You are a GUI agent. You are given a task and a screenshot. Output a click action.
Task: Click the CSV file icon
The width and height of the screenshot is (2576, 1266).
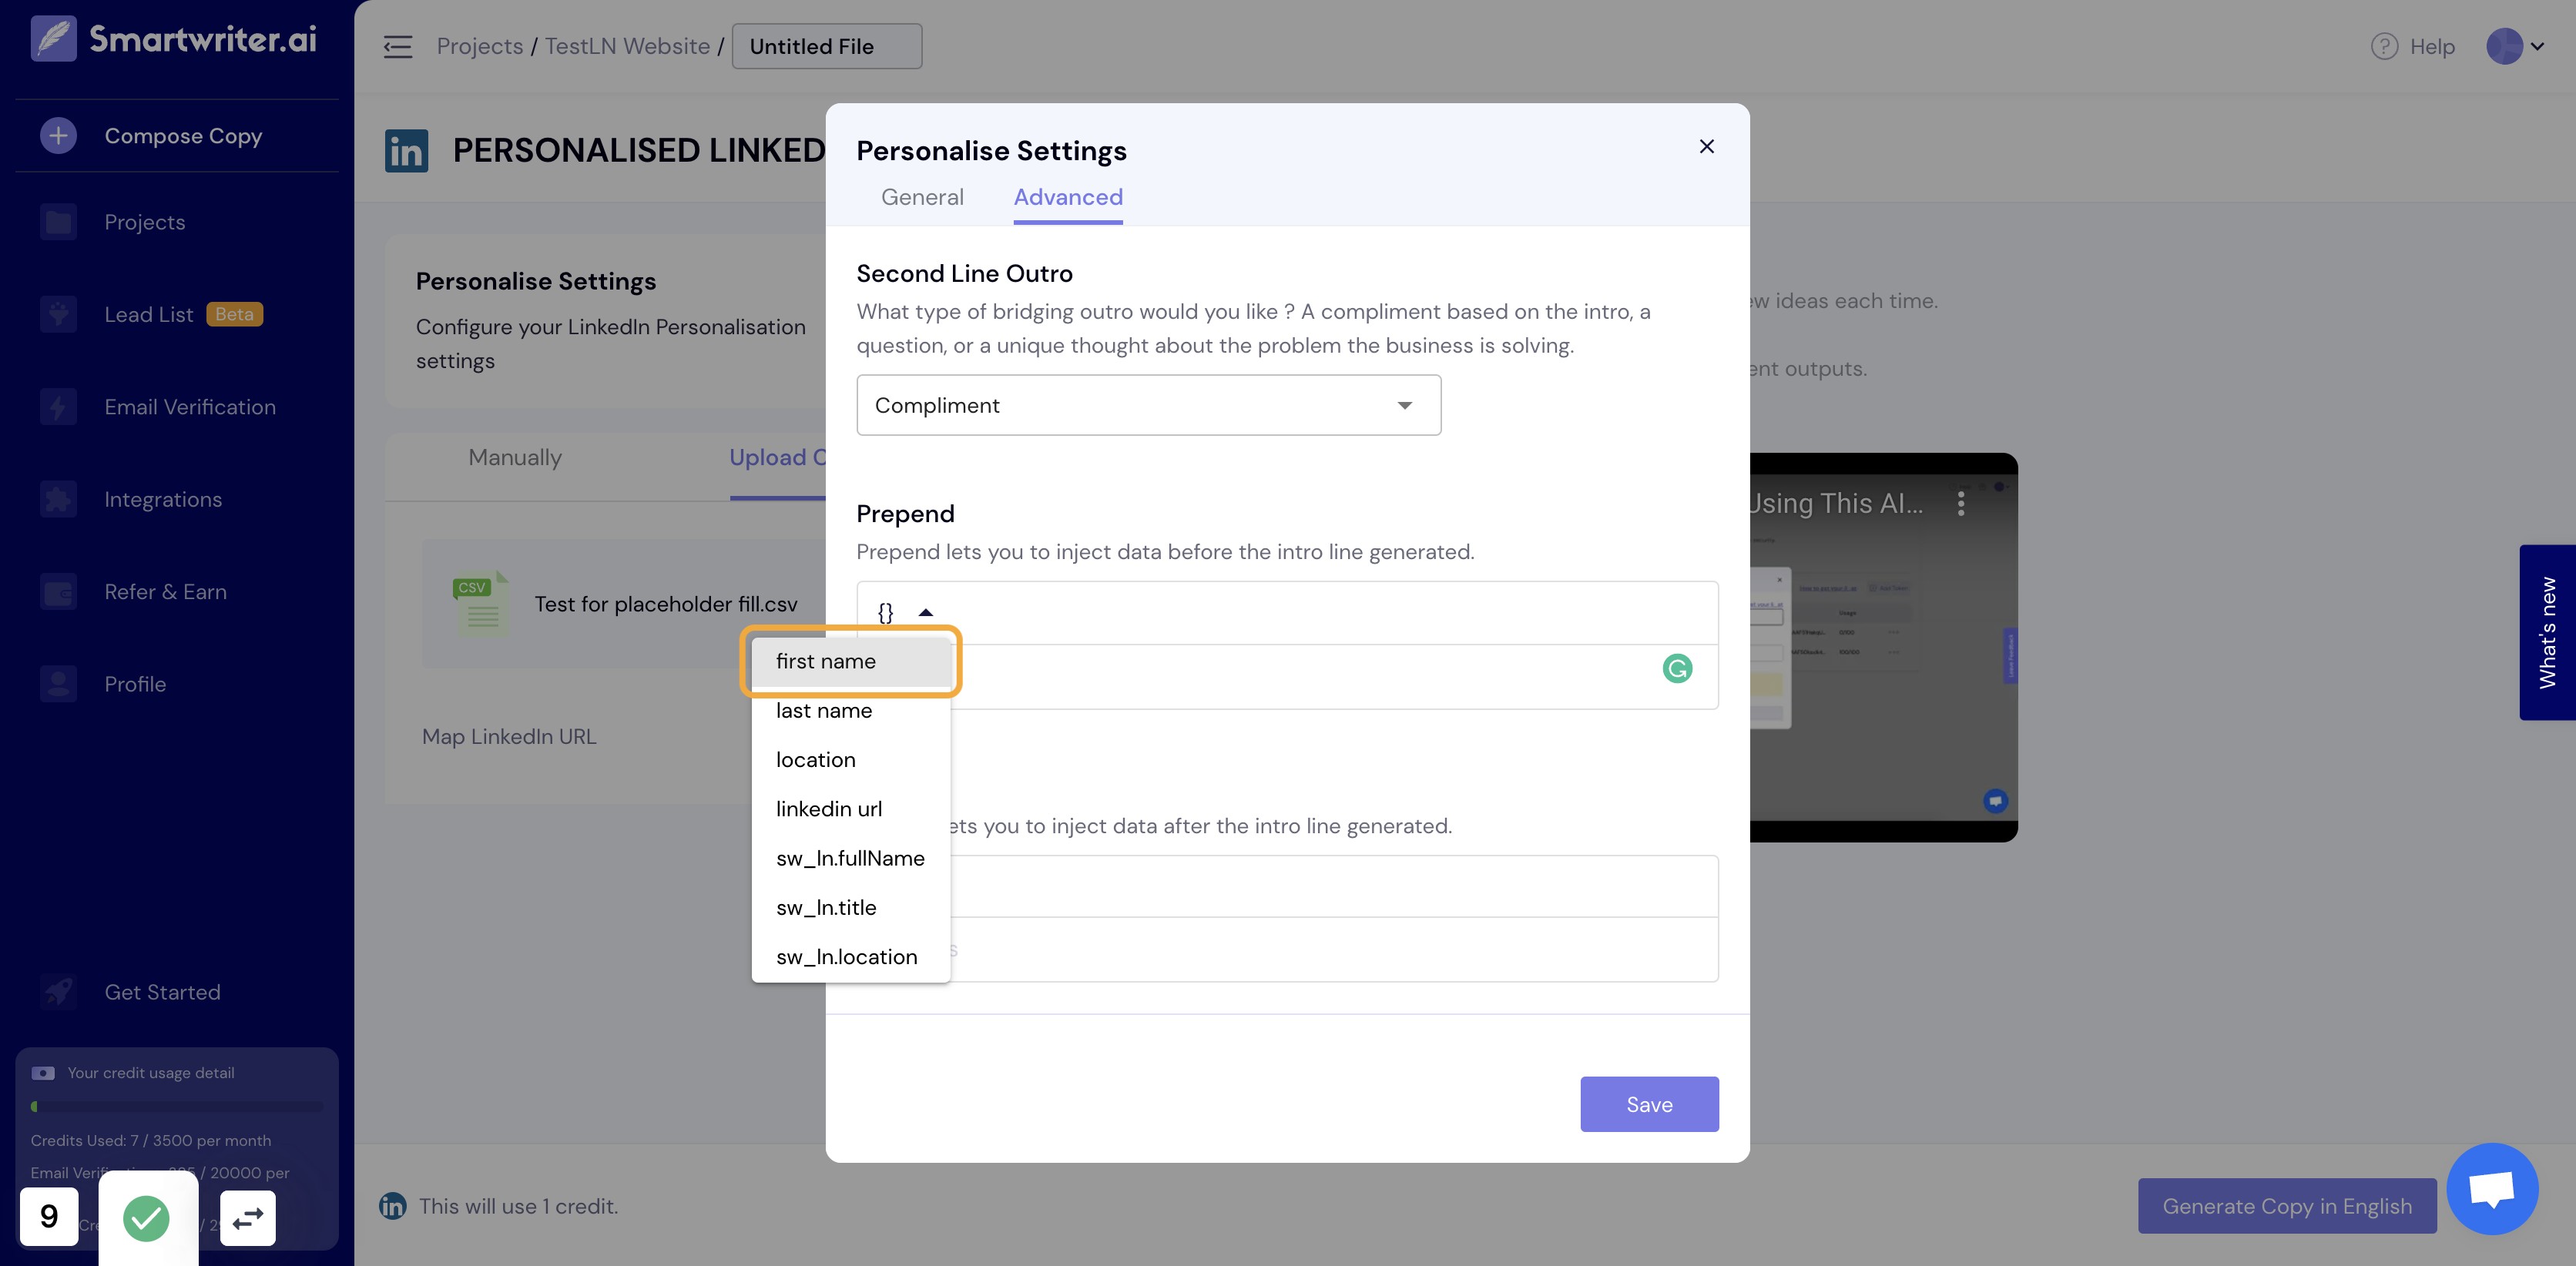481,604
